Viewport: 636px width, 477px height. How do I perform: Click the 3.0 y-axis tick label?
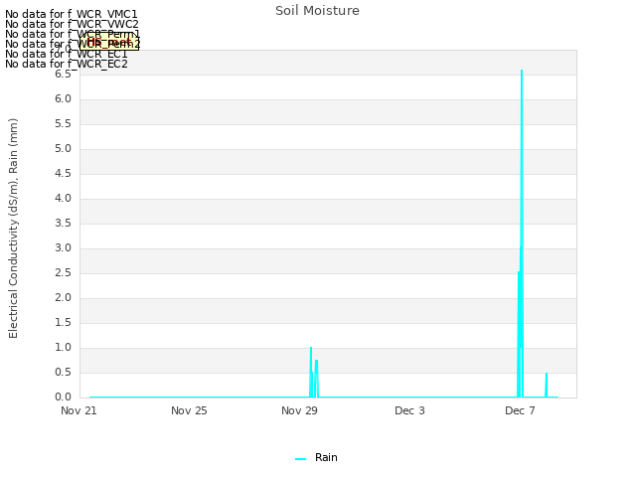click(63, 247)
